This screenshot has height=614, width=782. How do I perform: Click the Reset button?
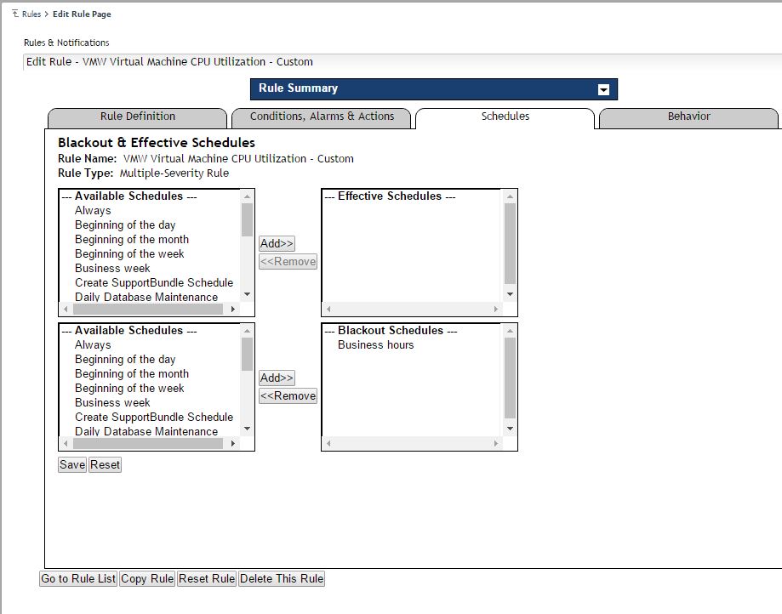click(106, 465)
